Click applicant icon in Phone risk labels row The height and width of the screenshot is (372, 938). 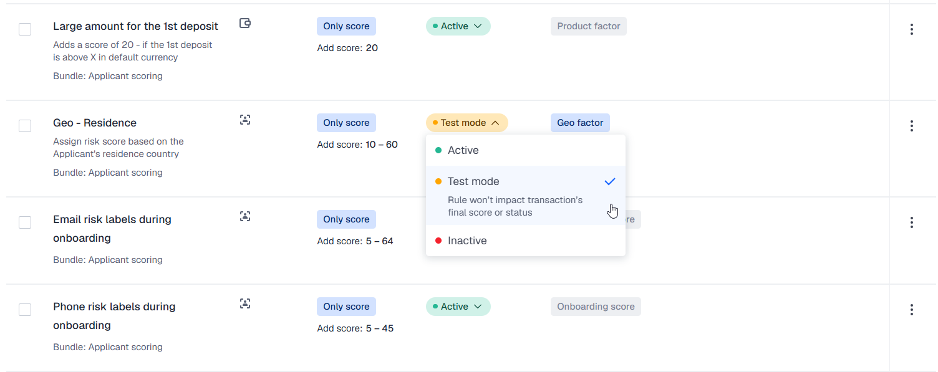[x=245, y=303]
